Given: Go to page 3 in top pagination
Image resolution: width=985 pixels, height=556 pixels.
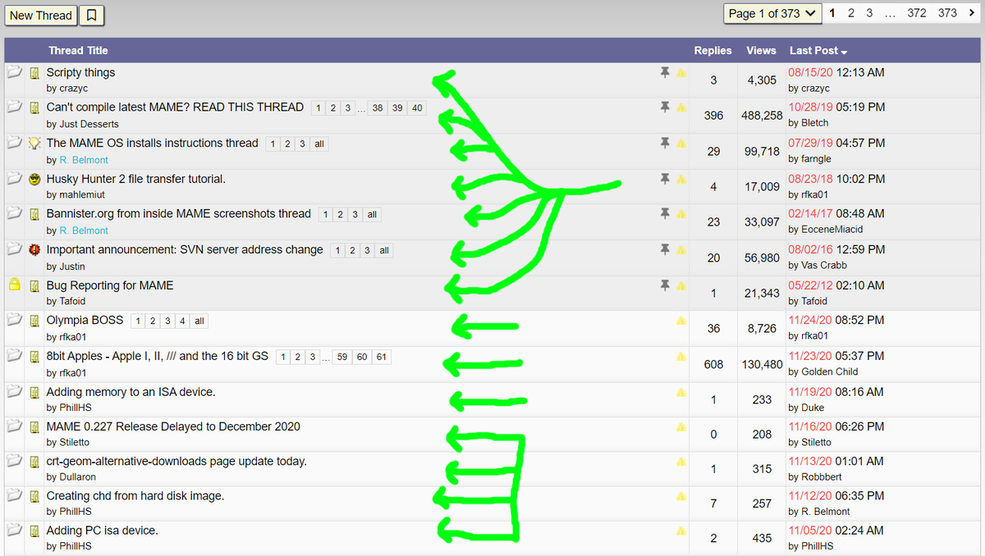Looking at the screenshot, I should point(870,13).
